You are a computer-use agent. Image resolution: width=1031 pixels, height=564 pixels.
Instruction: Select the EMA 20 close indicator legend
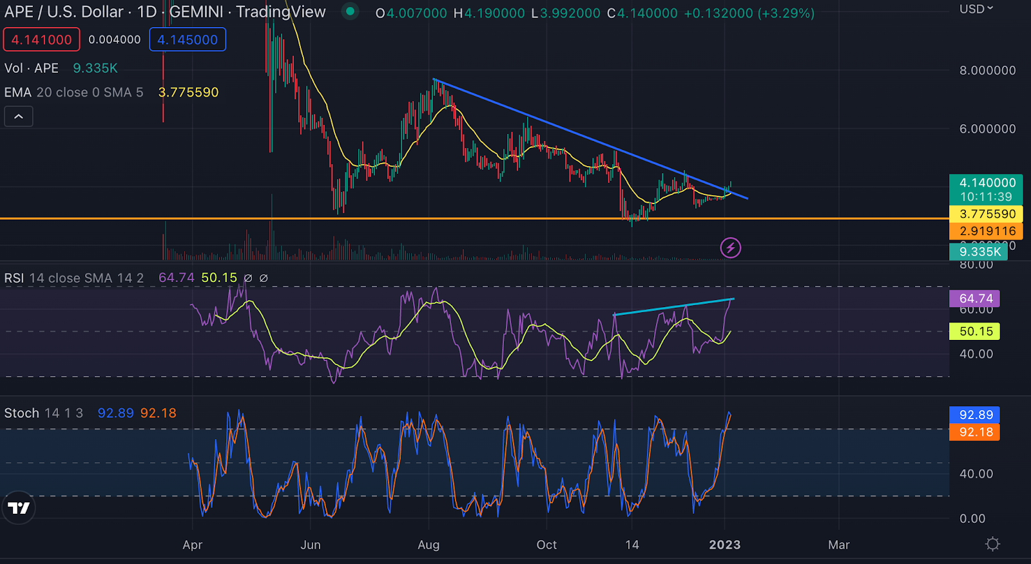tap(73, 92)
